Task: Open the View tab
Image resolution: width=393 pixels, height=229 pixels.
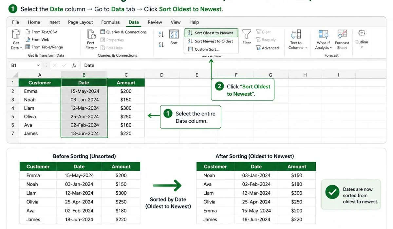Action: pyautogui.click(x=176, y=22)
